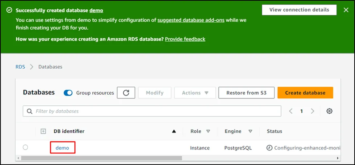Viewport: 355px width, 165px height.
Task: Sort by DB identifier ascending arrow
Action: pos(174,131)
